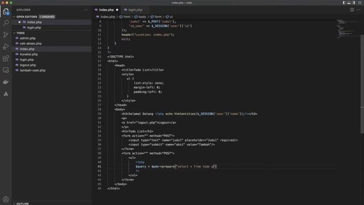Open login.php in the TODO folder

click(x=27, y=59)
